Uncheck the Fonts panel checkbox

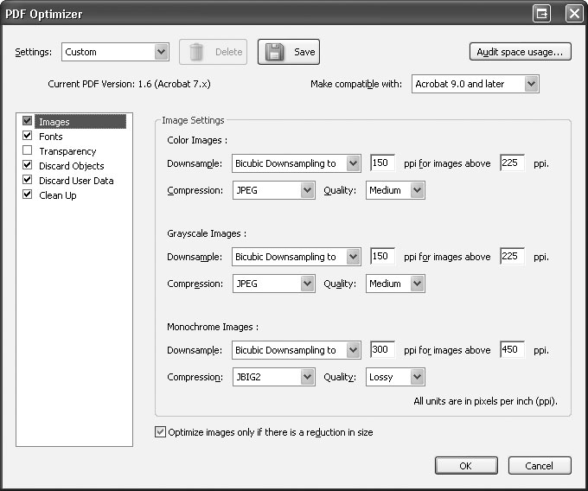(x=28, y=137)
